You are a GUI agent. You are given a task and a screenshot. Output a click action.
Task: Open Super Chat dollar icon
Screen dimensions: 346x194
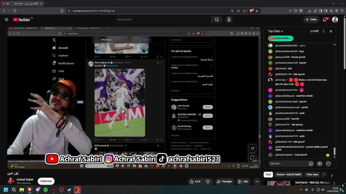(320, 164)
